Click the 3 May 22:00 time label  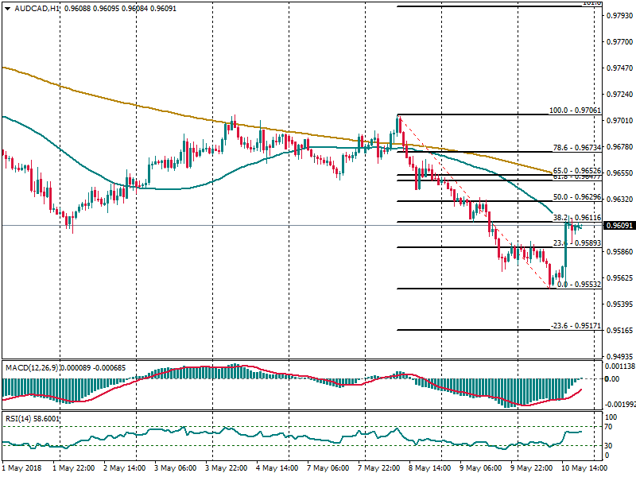(x=227, y=469)
